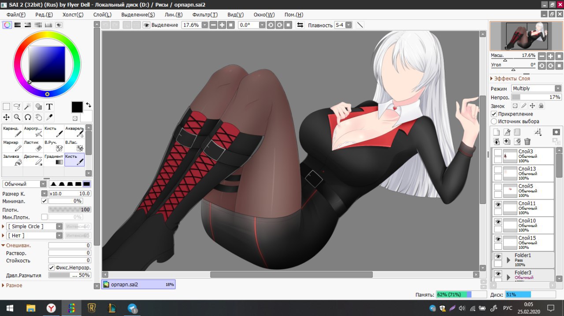Adjust the Давл.Размытия 50% slider
This screenshot has height=316, width=564.
(70, 275)
